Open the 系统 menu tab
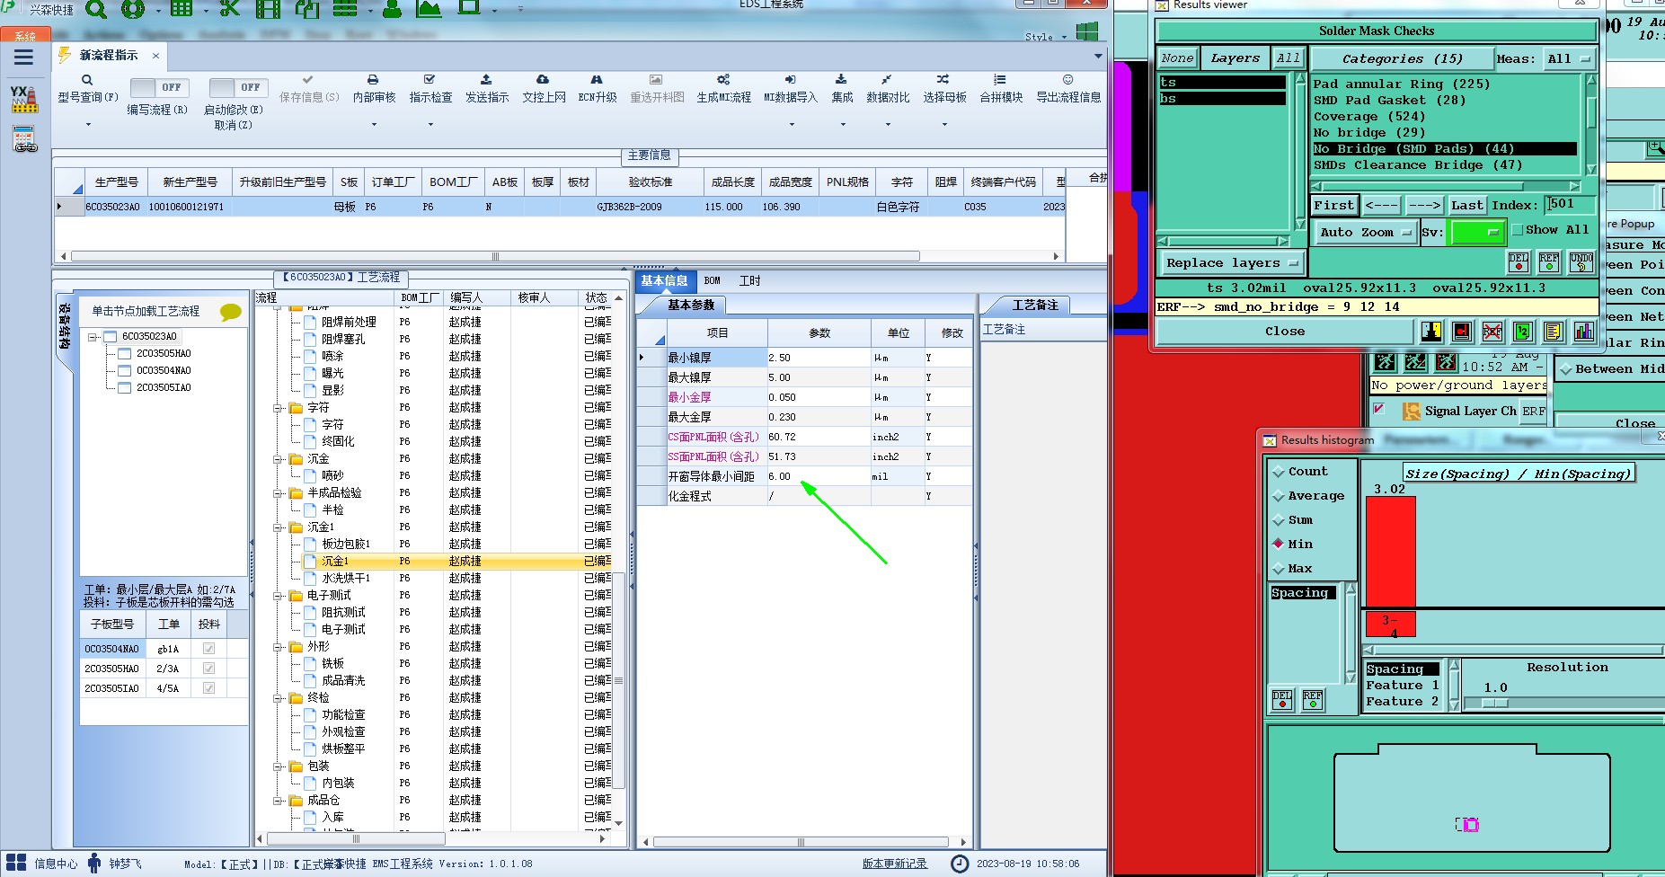The width and height of the screenshot is (1665, 877). [x=25, y=36]
